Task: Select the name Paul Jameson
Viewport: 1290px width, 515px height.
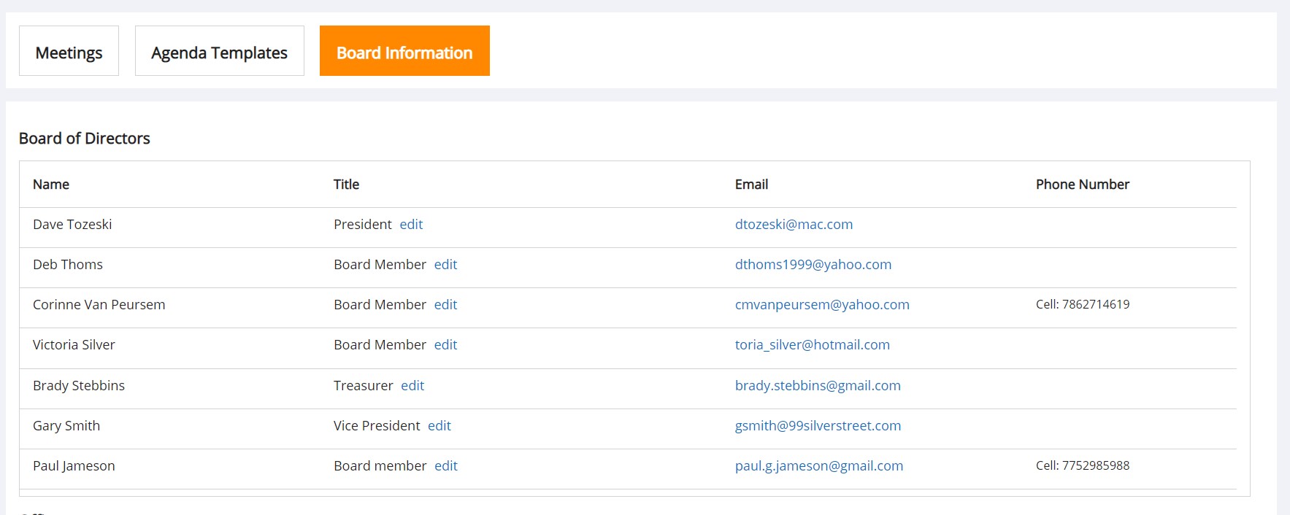Action: pyautogui.click(x=74, y=466)
